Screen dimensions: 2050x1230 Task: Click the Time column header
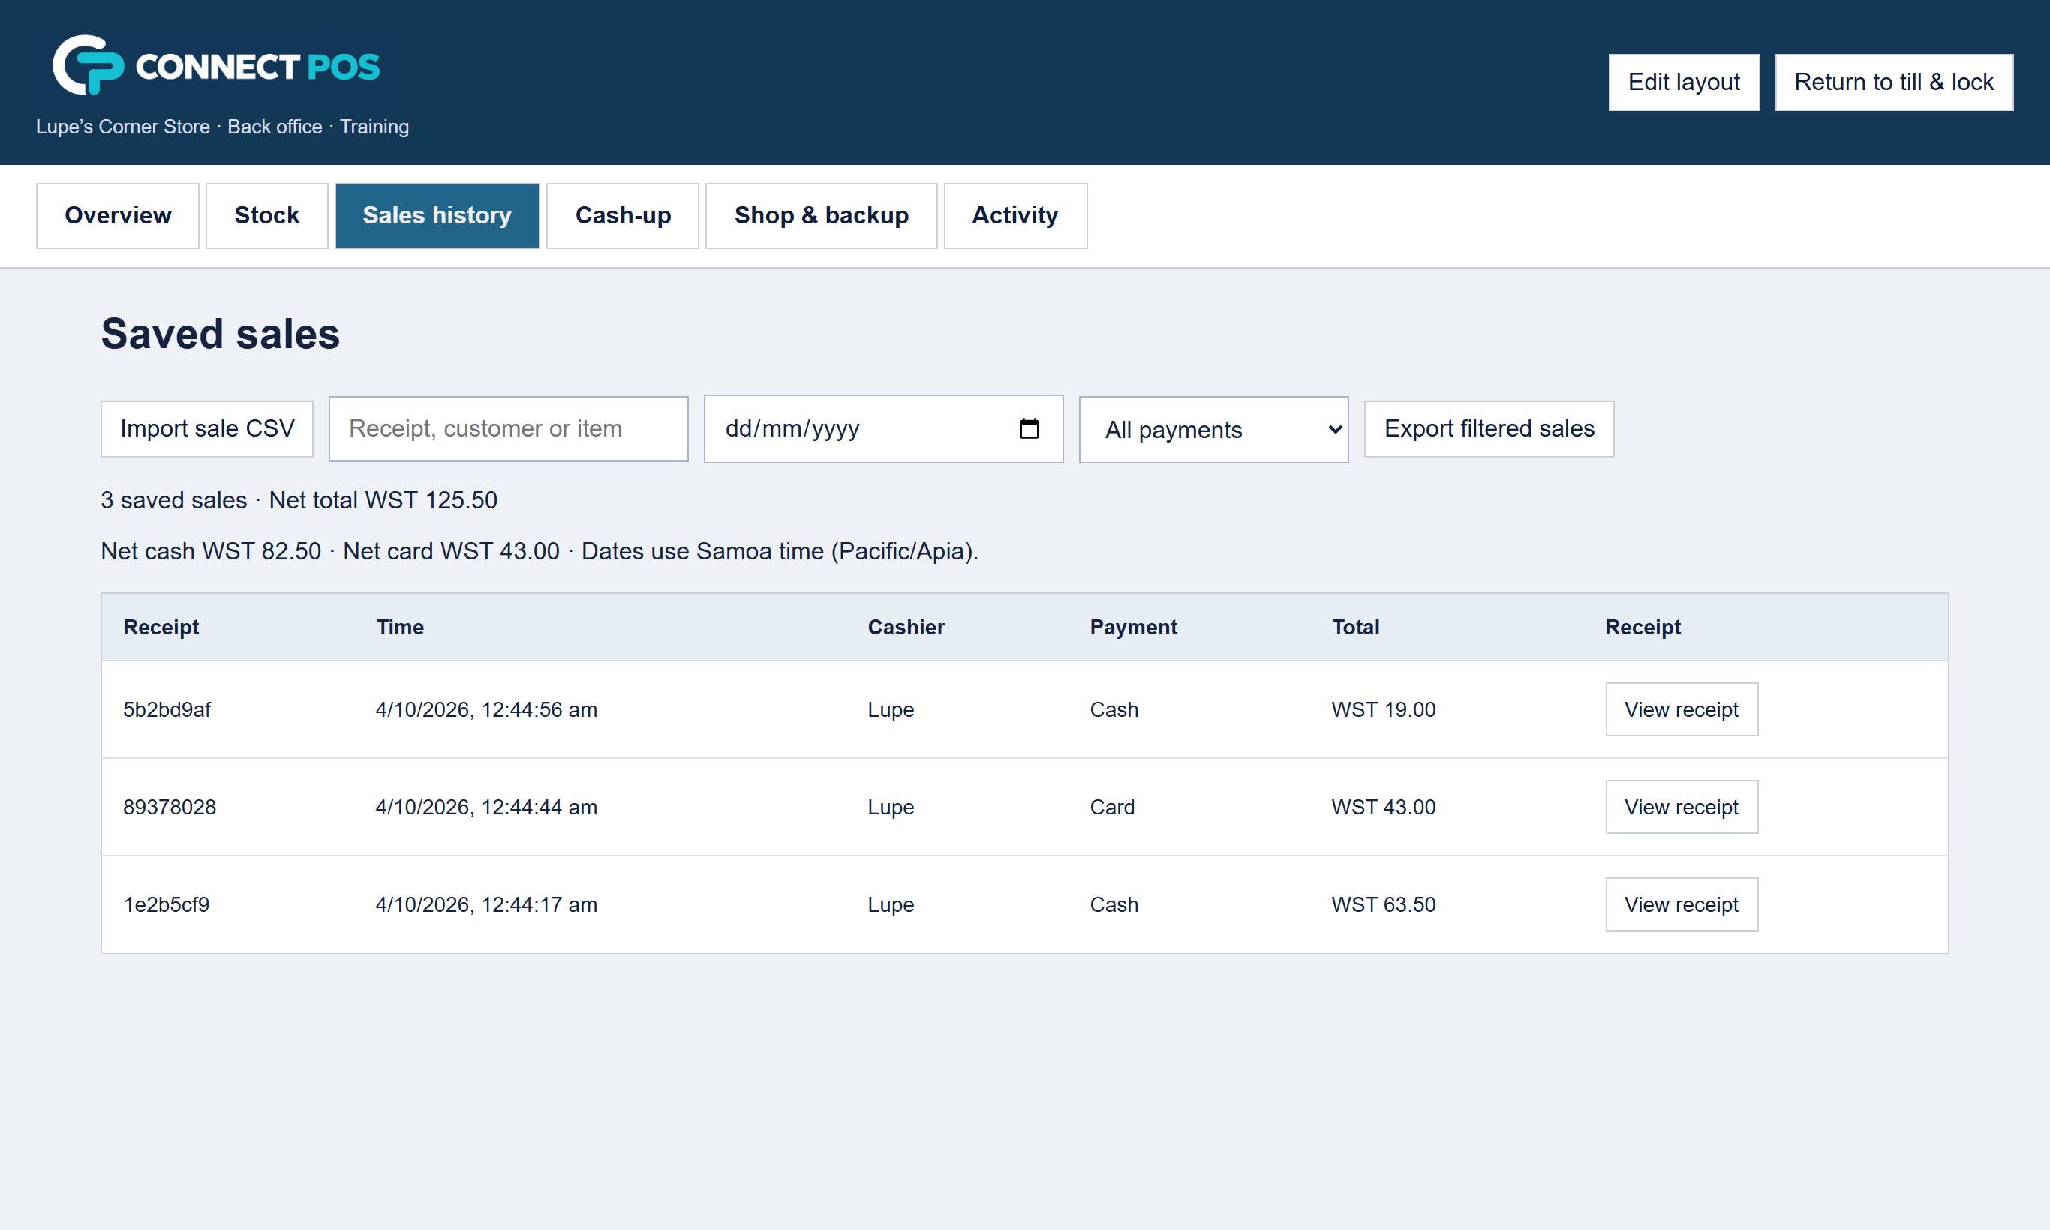coord(400,628)
